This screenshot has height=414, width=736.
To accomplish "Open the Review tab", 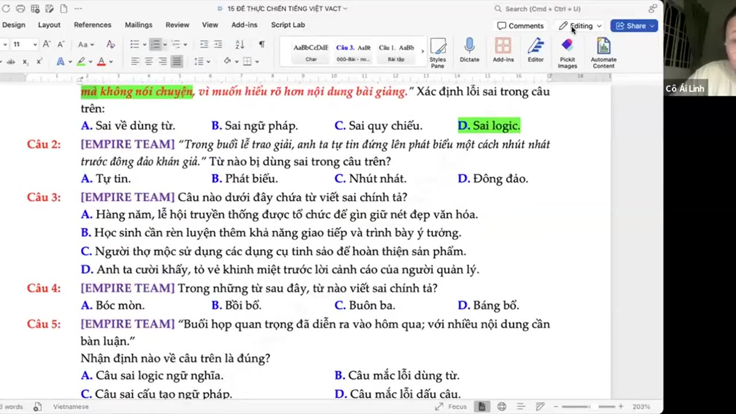I will (177, 25).
